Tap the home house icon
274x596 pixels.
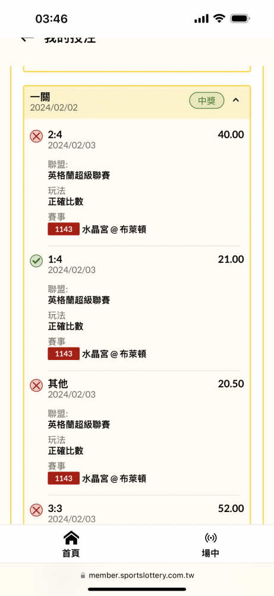(x=71, y=538)
